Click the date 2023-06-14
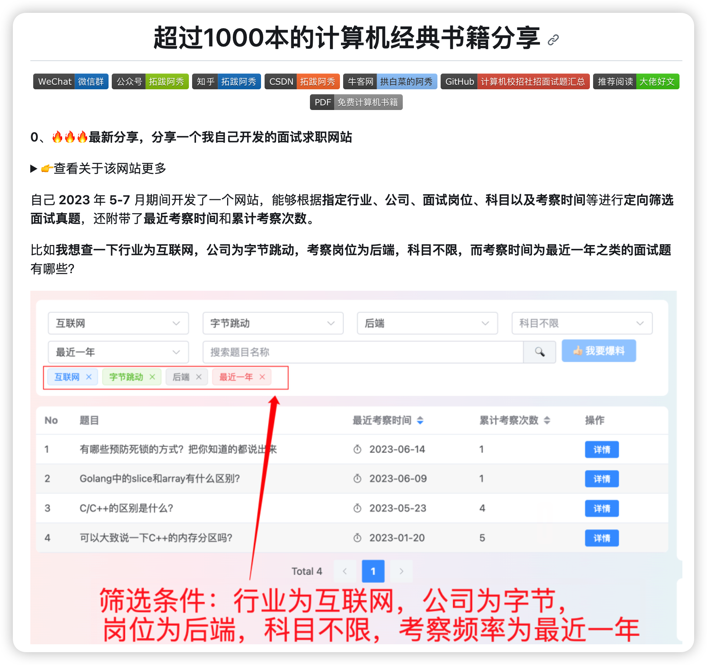Screen dimensions: 707x665 coord(397,449)
